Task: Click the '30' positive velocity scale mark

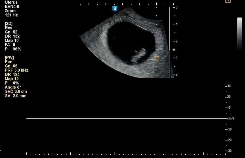Action: (x=228, y=86)
